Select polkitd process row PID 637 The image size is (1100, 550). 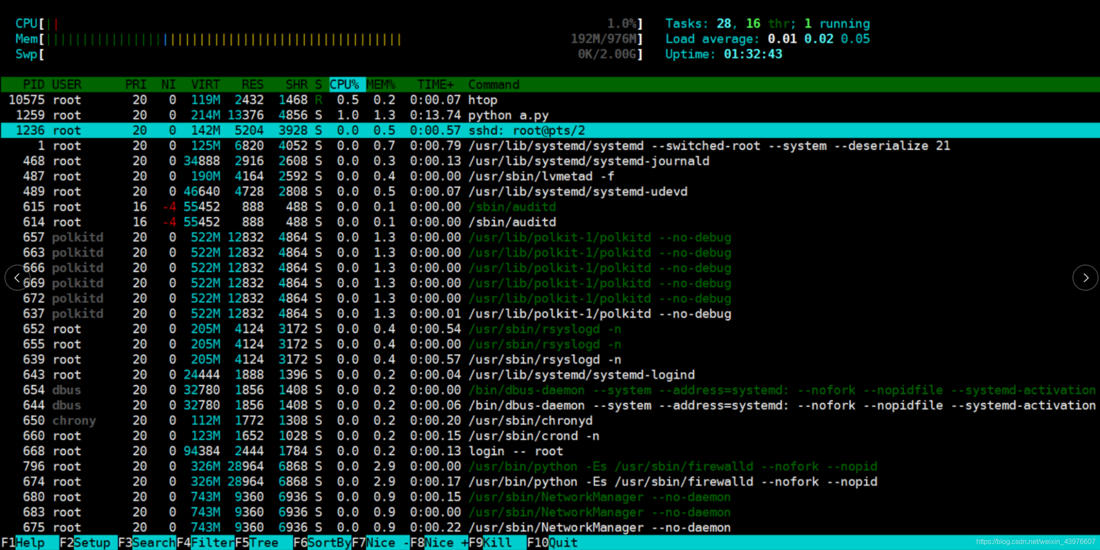pos(550,314)
